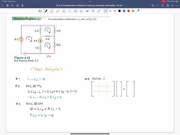
Task: Choose the thinnest stroke width preset
Action: click(x=106, y=11)
